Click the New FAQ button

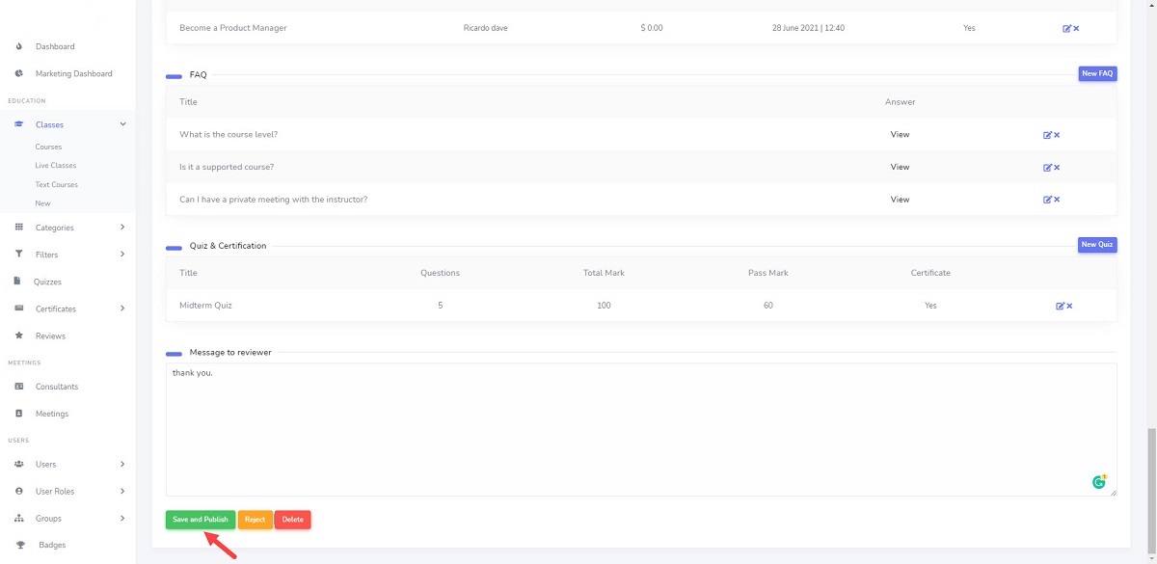coord(1096,73)
